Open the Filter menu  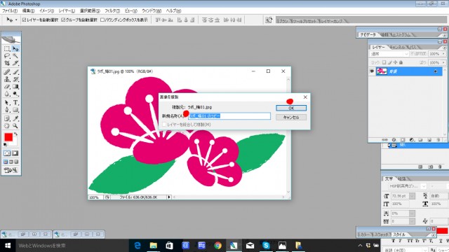point(112,11)
